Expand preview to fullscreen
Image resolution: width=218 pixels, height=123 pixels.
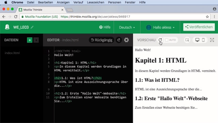pyautogui.click(x=212, y=40)
